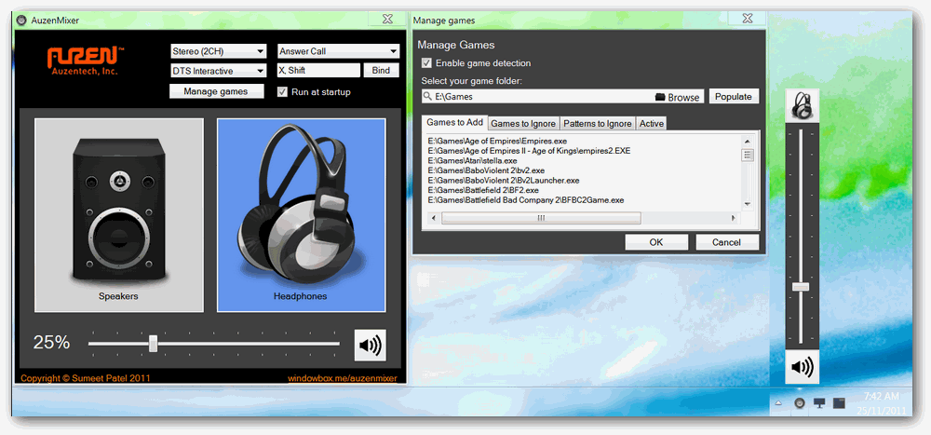Confirm with OK in Manage games
The image size is (931, 435).
pos(656,242)
